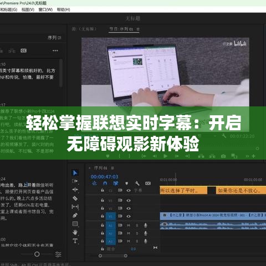Toggle the V1 track lock
Image resolution: width=266 pixels, height=266 pixels.
[x=103, y=216]
